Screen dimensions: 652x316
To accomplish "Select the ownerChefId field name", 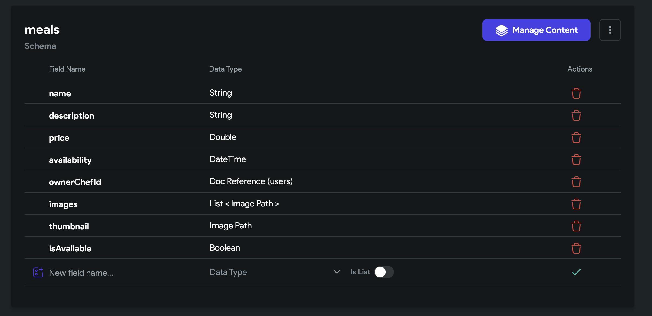I will (75, 182).
